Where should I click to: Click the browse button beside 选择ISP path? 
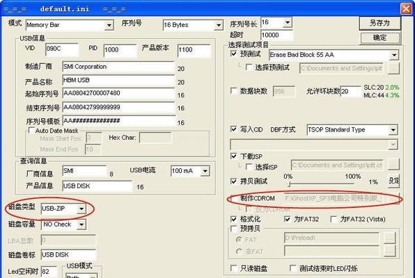point(393,165)
